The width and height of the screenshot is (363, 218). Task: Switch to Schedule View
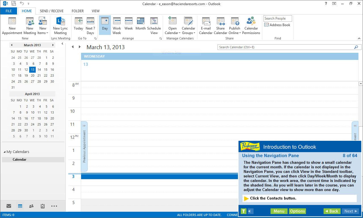click(x=154, y=25)
